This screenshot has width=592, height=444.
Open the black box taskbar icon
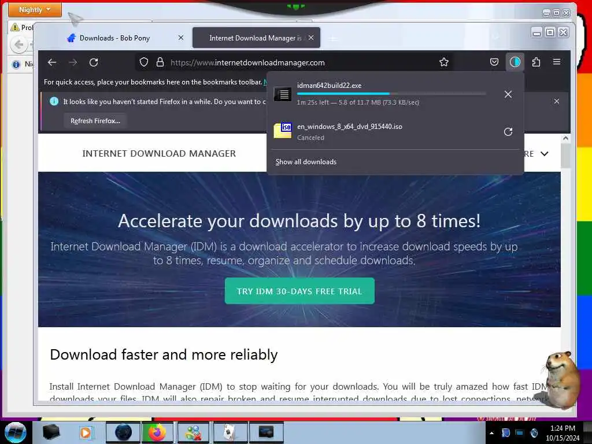[x=51, y=432]
